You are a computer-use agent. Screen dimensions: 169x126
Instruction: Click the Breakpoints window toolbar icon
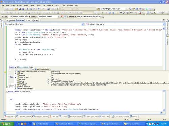point(140,13)
